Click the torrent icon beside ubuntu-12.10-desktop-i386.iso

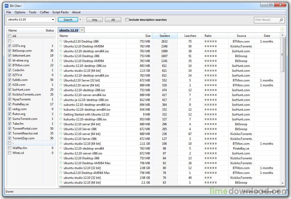(61, 90)
